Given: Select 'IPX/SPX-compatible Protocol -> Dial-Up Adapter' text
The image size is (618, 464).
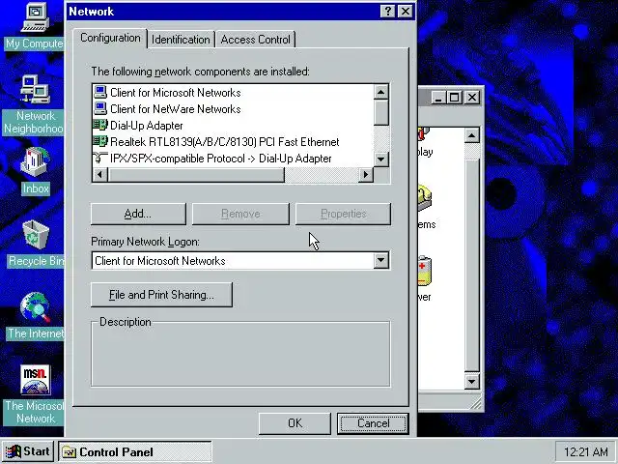Looking at the screenshot, I should coord(221,159).
